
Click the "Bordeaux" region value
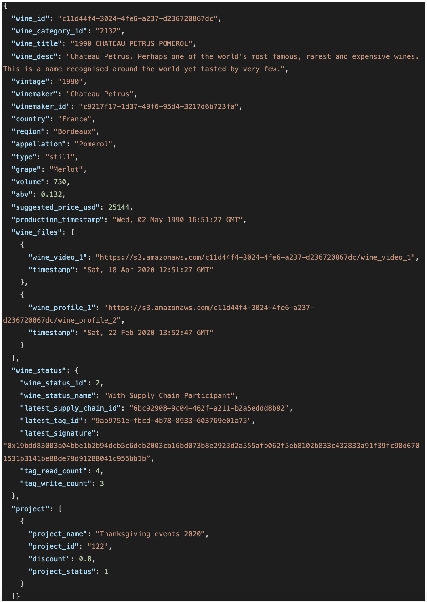click(x=75, y=132)
